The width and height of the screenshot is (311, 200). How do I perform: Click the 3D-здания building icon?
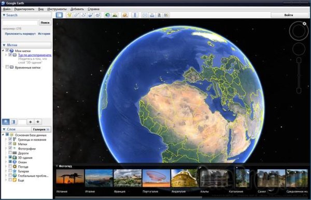tap(15, 158)
